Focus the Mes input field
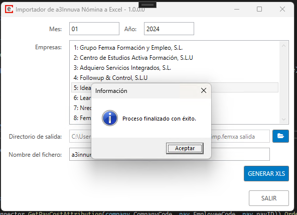The image size is (297, 215). [x=94, y=29]
